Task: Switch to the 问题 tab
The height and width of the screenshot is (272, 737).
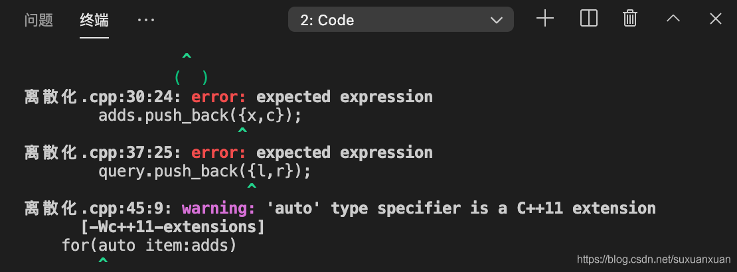Action: tap(39, 20)
